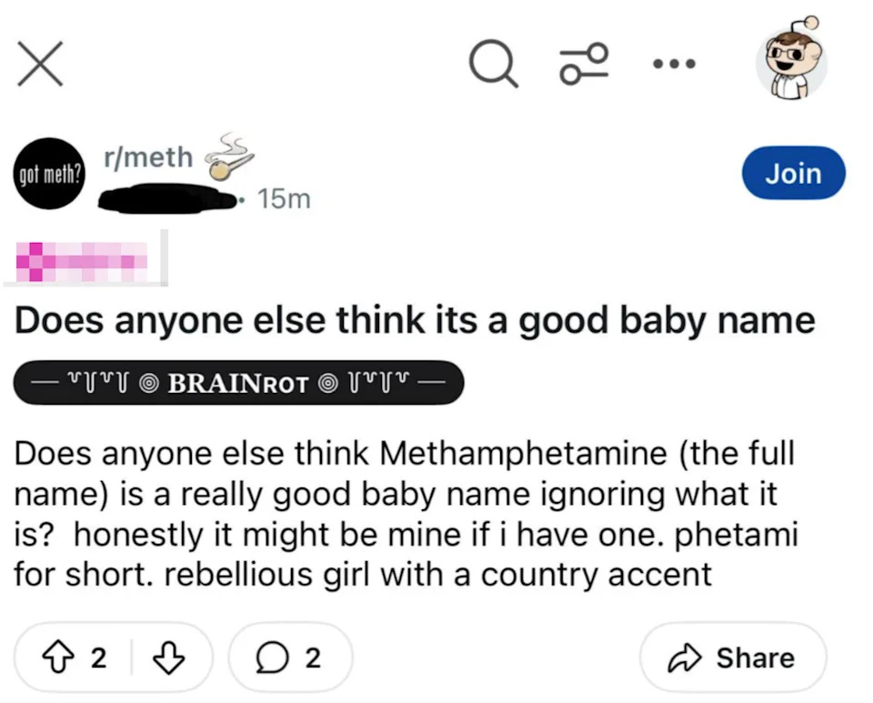Open the comment sort options sliders icon
This screenshot has width=873, height=703.
coord(584,65)
